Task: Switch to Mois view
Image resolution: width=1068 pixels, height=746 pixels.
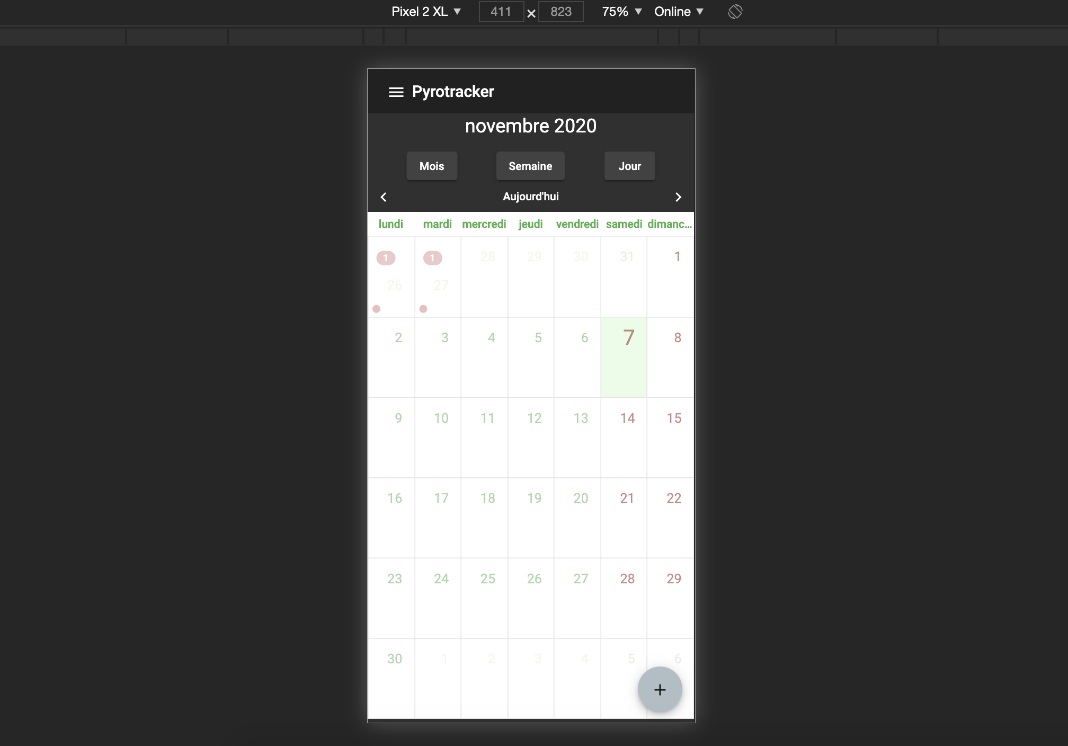Action: click(x=432, y=166)
